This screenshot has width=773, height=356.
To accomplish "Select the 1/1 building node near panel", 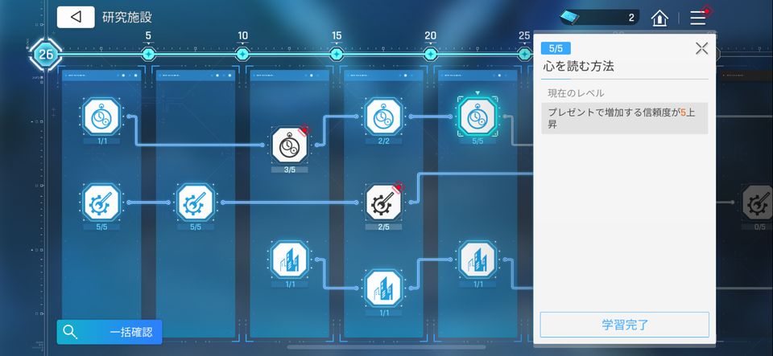I will point(477,259).
